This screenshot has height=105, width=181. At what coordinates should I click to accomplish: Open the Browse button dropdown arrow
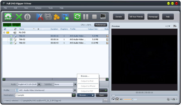tap(92, 95)
